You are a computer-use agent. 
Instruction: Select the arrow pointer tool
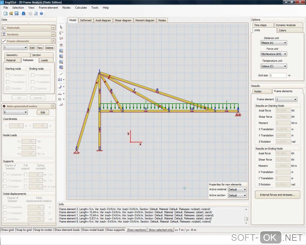pos(61,27)
